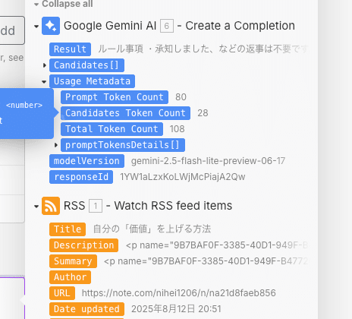
Task: Click Collapse all
Action: pyautogui.click(x=64, y=4)
